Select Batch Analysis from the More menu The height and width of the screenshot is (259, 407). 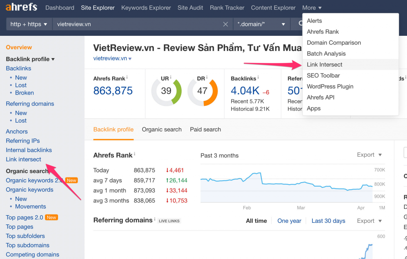coord(351,54)
